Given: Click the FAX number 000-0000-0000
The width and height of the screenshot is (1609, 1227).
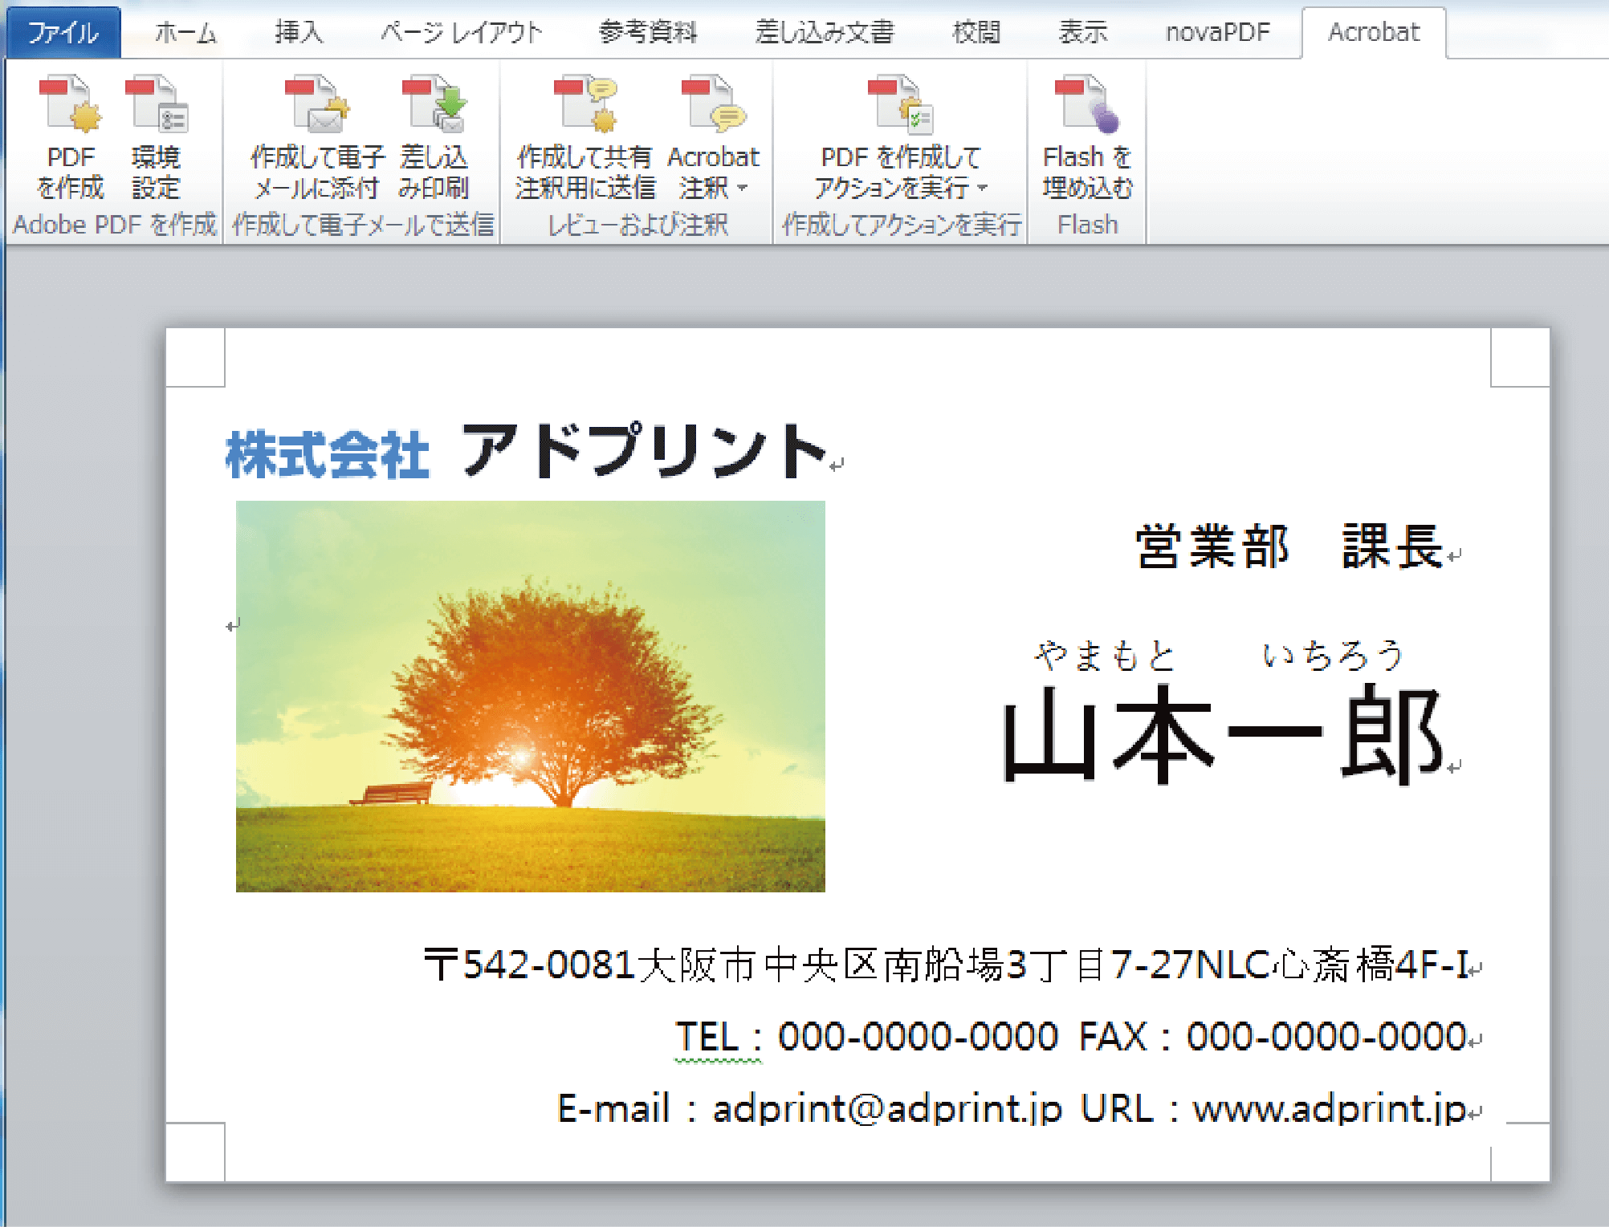Looking at the screenshot, I should pyautogui.click(x=1326, y=1037).
